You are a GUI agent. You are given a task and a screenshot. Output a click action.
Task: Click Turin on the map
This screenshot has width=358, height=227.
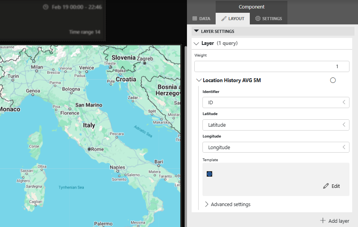pyautogui.click(x=13, y=76)
